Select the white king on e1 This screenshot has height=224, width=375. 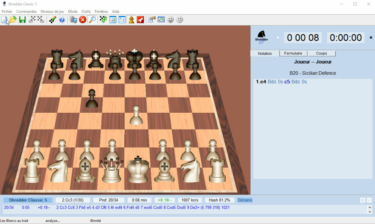point(138,170)
